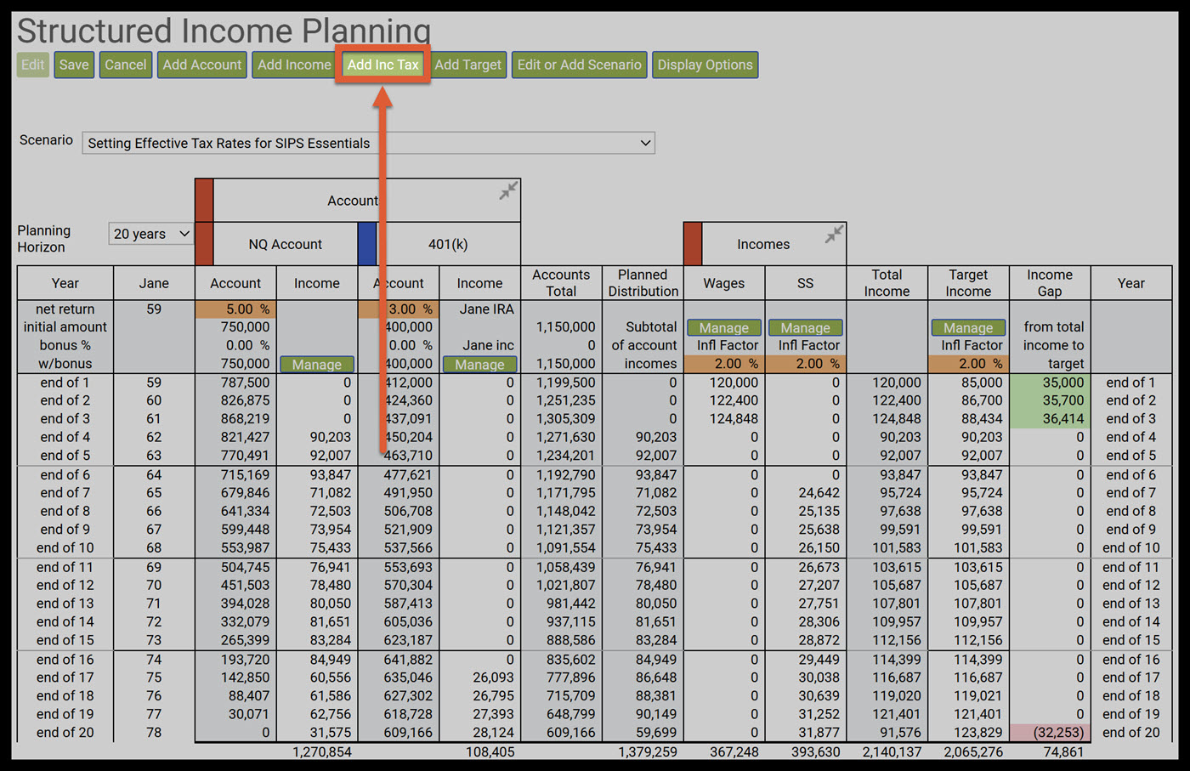Click the NQ income total 1,270,854
This screenshot has height=771, width=1190.
coord(322,752)
